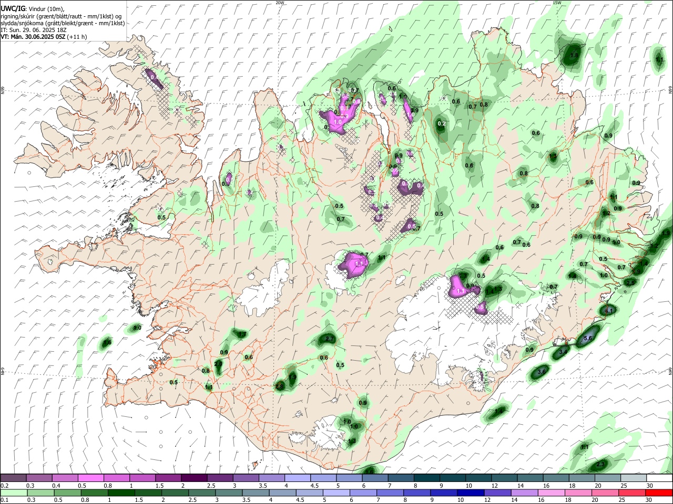This screenshot has width=673, height=504.
Task: Click the 5.6 precipitation value on the southeast coast
Action: (x=588, y=339)
